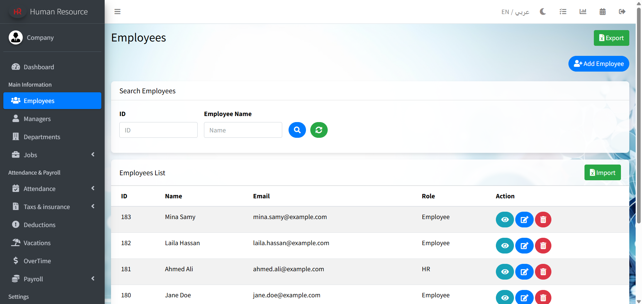
Task: Delete Jane Doe's record
Action: coord(543,297)
